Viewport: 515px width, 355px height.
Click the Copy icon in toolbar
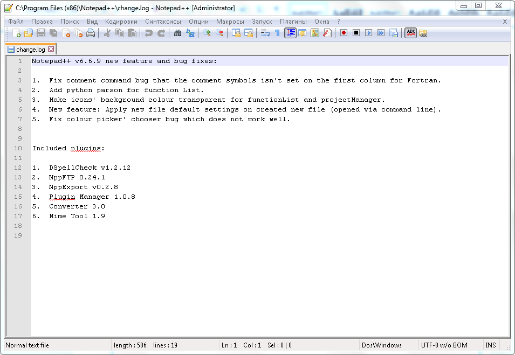(120, 33)
